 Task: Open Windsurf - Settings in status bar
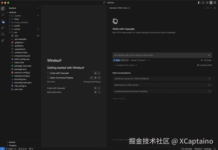pos(203,149)
